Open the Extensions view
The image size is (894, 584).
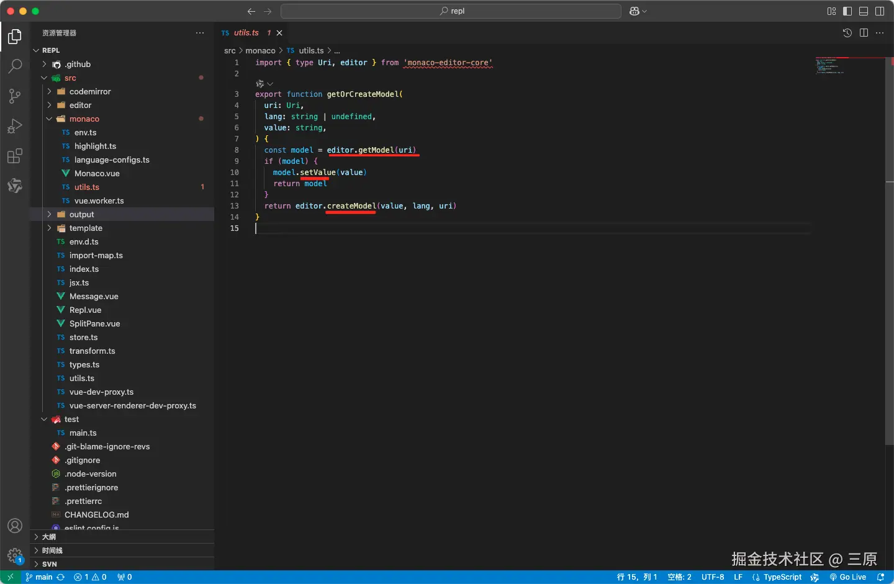click(x=15, y=156)
